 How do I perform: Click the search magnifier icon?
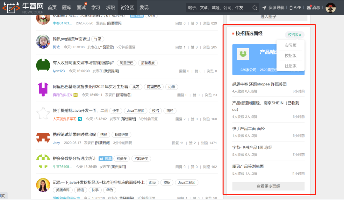coord(254,8)
